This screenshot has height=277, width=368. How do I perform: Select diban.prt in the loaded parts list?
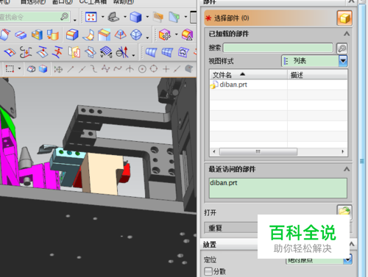point(233,84)
